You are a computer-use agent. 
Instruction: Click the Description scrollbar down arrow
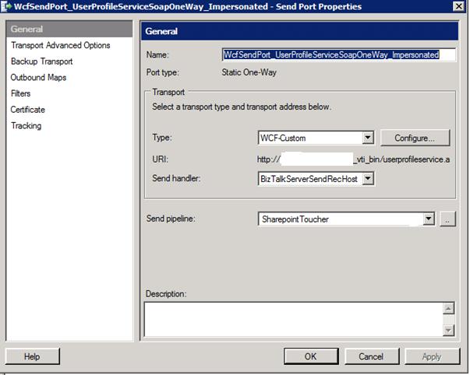pyautogui.click(x=448, y=330)
